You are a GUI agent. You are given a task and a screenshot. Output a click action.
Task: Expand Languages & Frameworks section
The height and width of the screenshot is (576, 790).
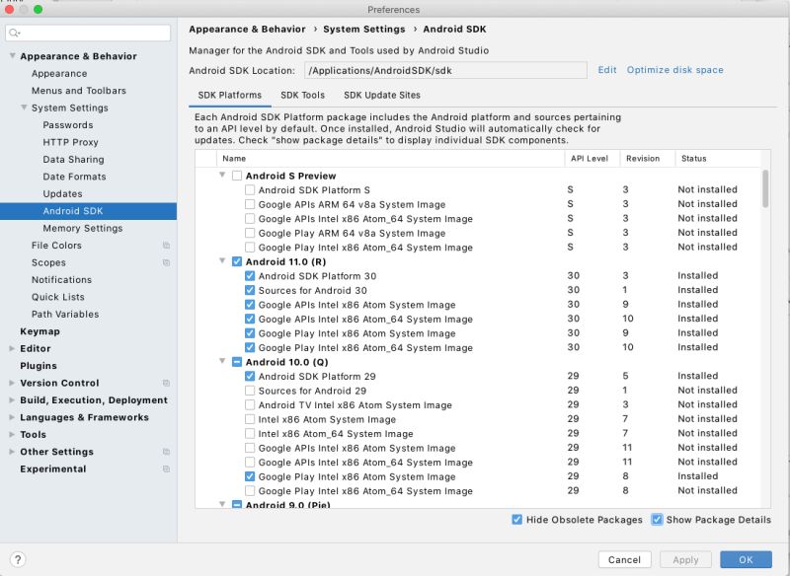pyautogui.click(x=12, y=417)
